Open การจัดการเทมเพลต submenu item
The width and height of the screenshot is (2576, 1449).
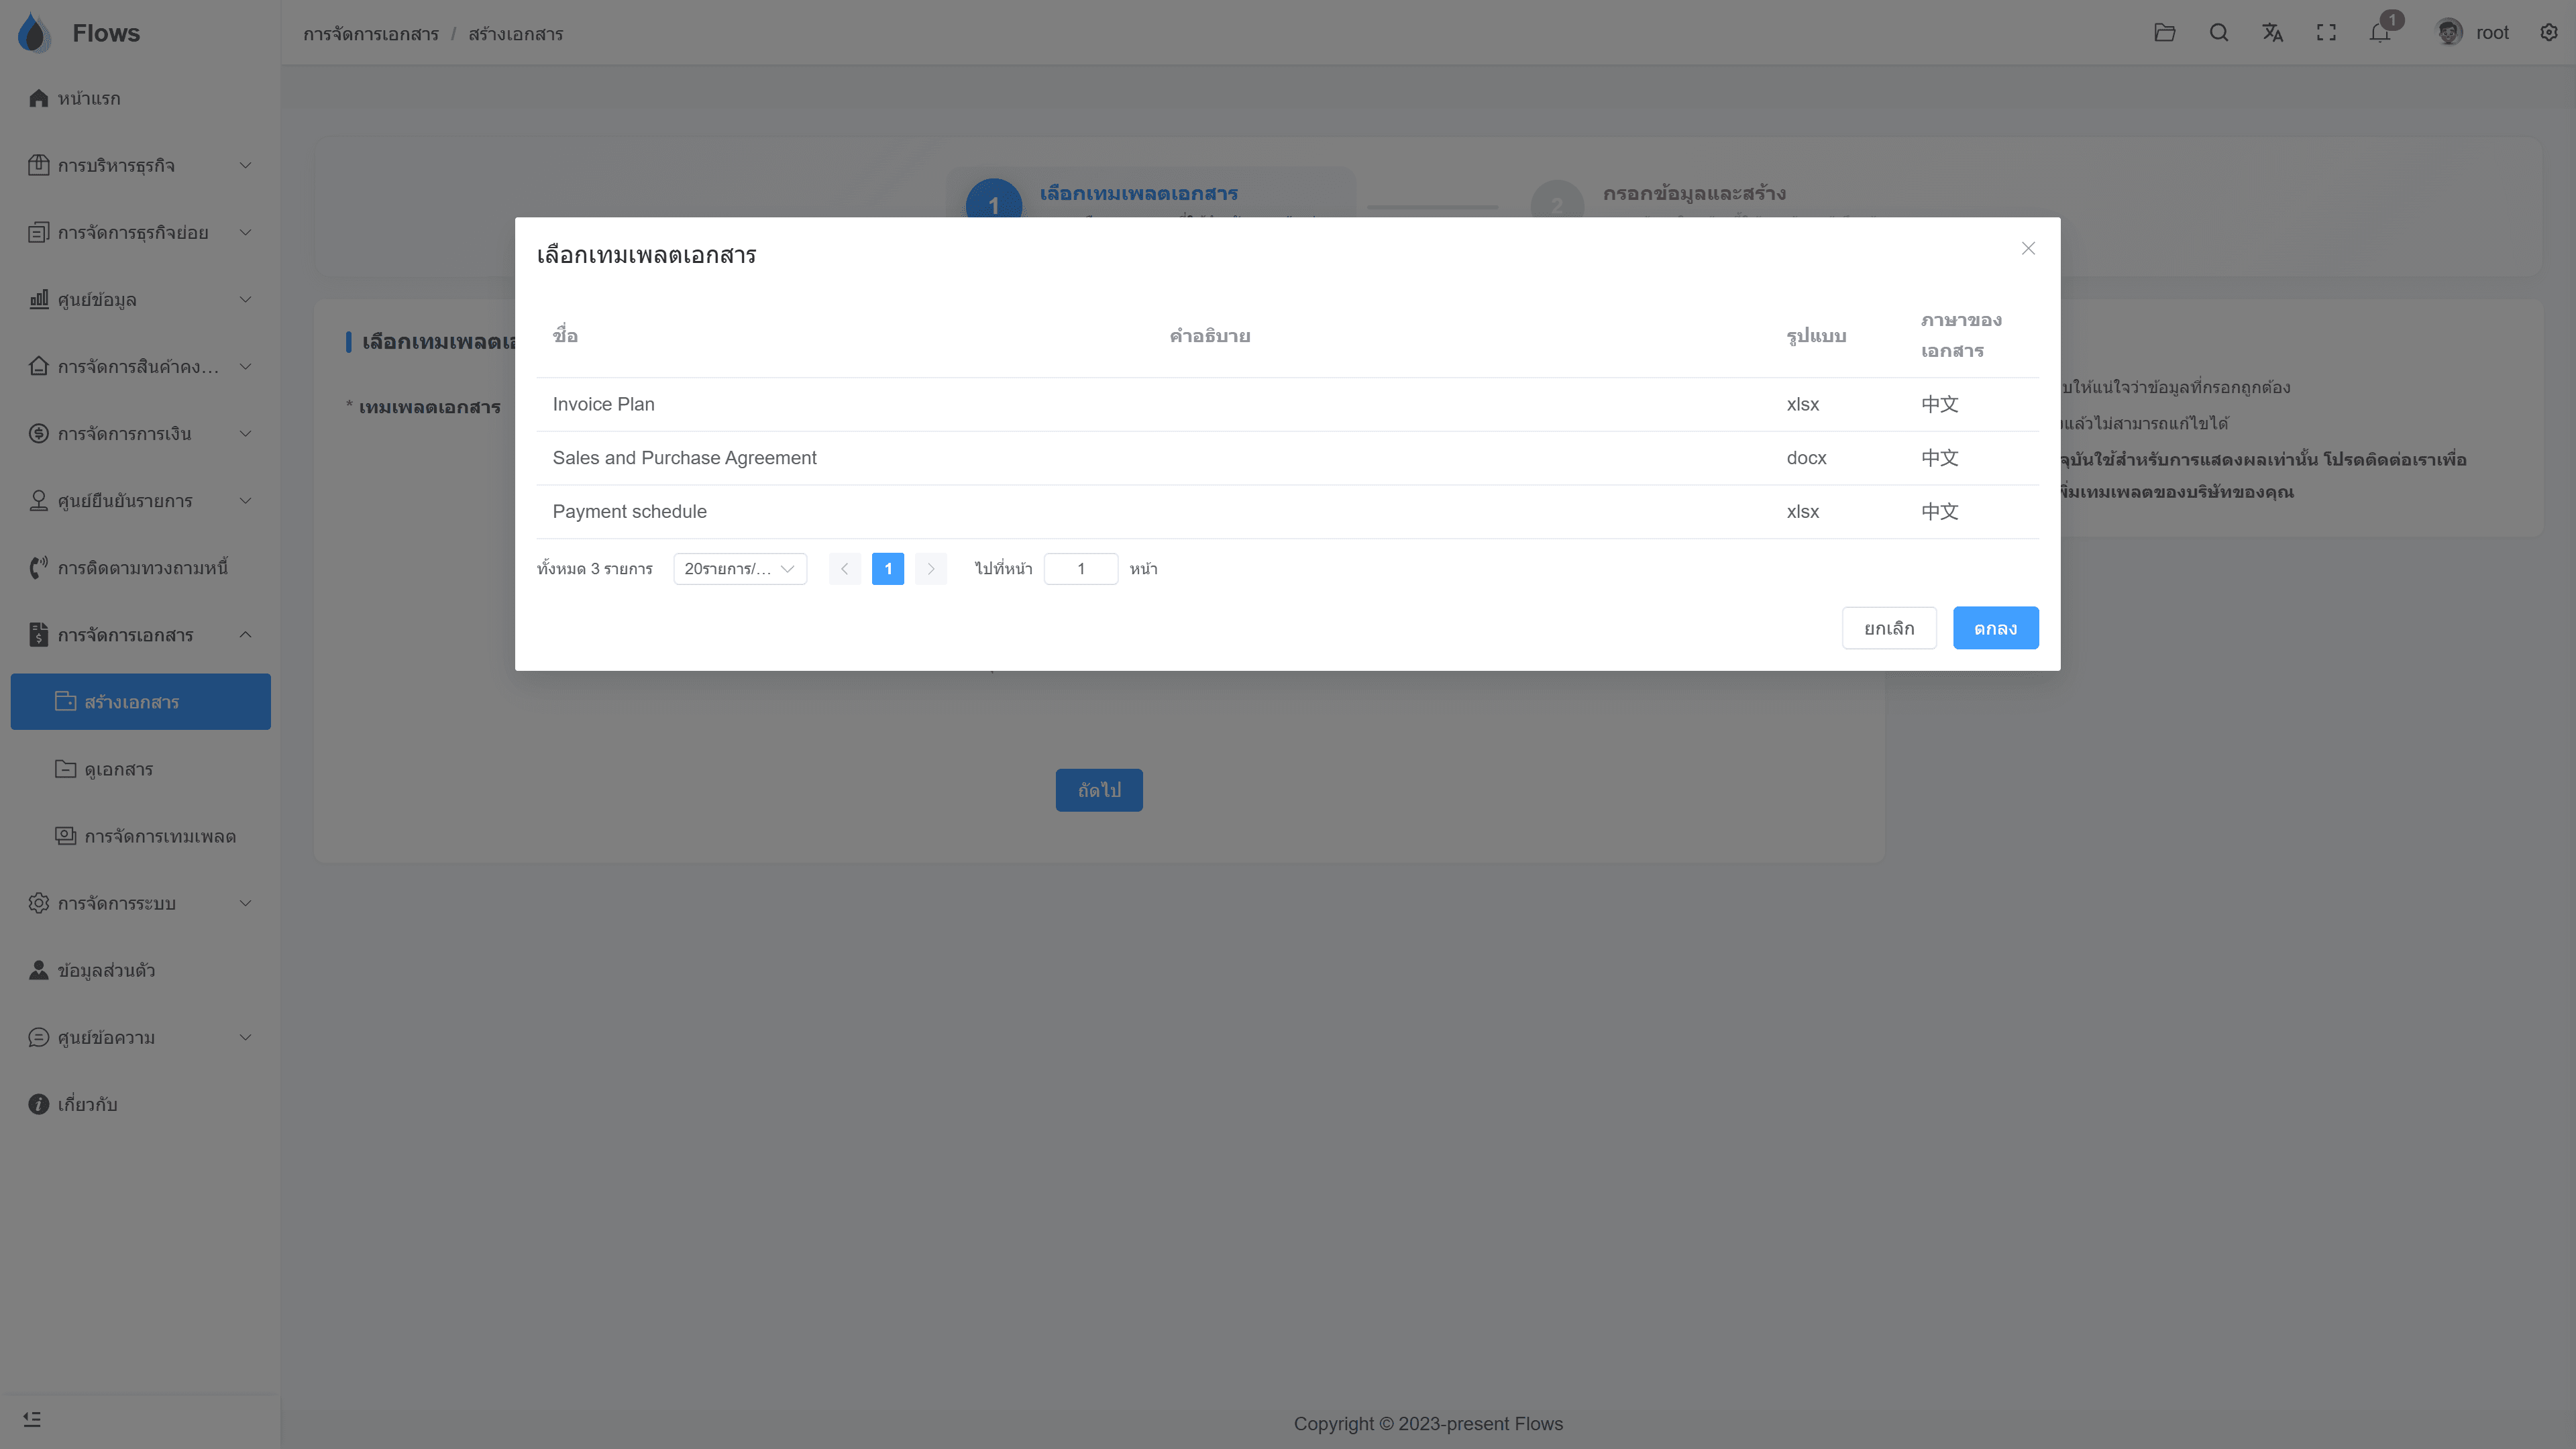(x=140, y=835)
